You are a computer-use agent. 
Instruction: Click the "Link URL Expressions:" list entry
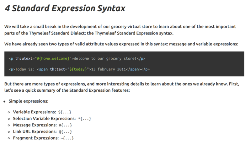coord(34,131)
